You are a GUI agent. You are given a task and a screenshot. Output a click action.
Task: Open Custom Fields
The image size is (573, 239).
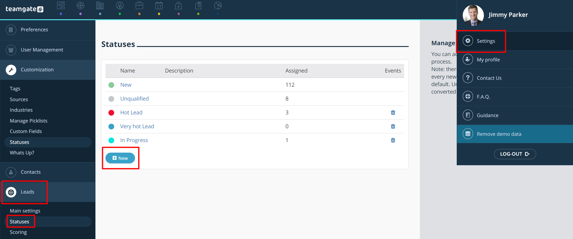coord(26,131)
